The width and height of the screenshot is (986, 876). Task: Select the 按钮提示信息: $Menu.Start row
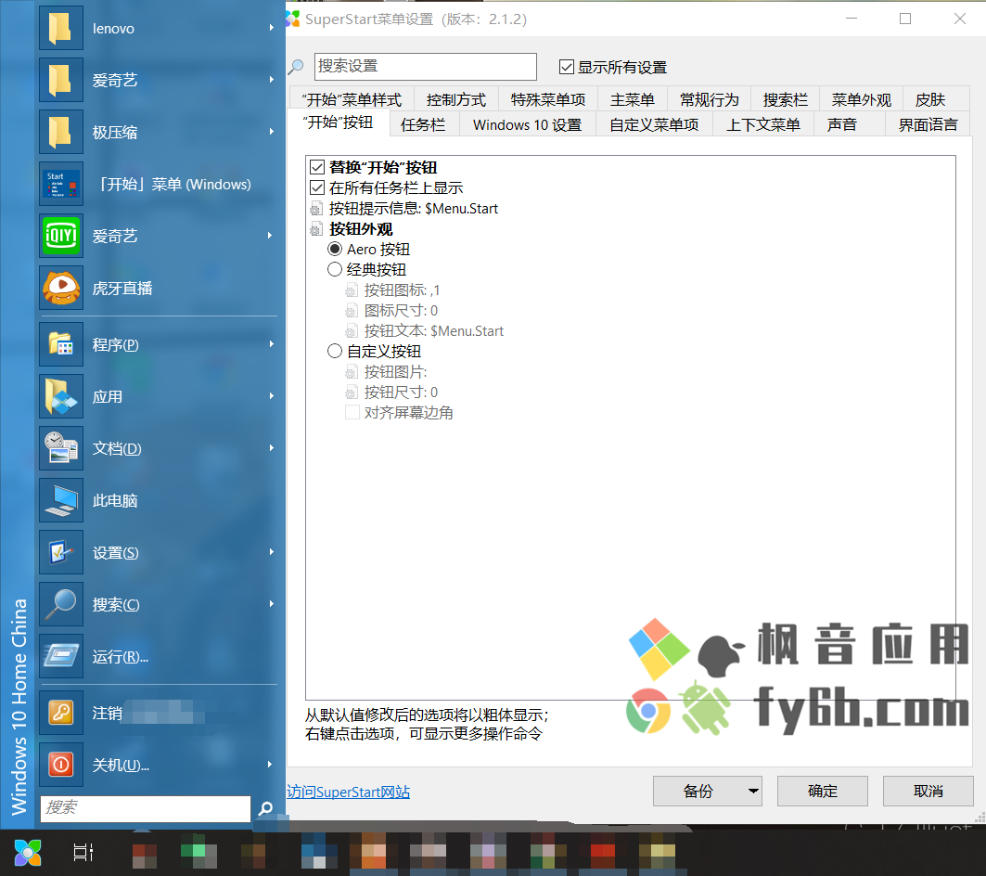point(413,209)
